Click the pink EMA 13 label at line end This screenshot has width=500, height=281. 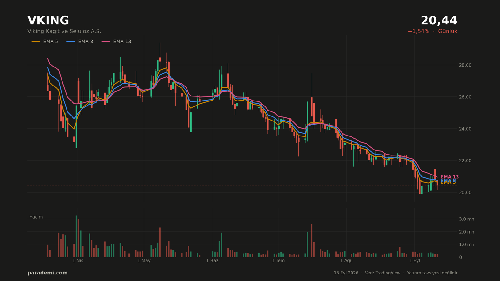tap(450, 177)
